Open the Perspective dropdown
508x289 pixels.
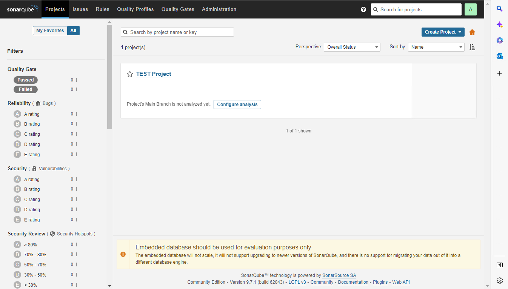(351, 47)
